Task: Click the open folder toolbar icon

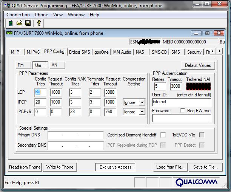Action: [20, 23]
